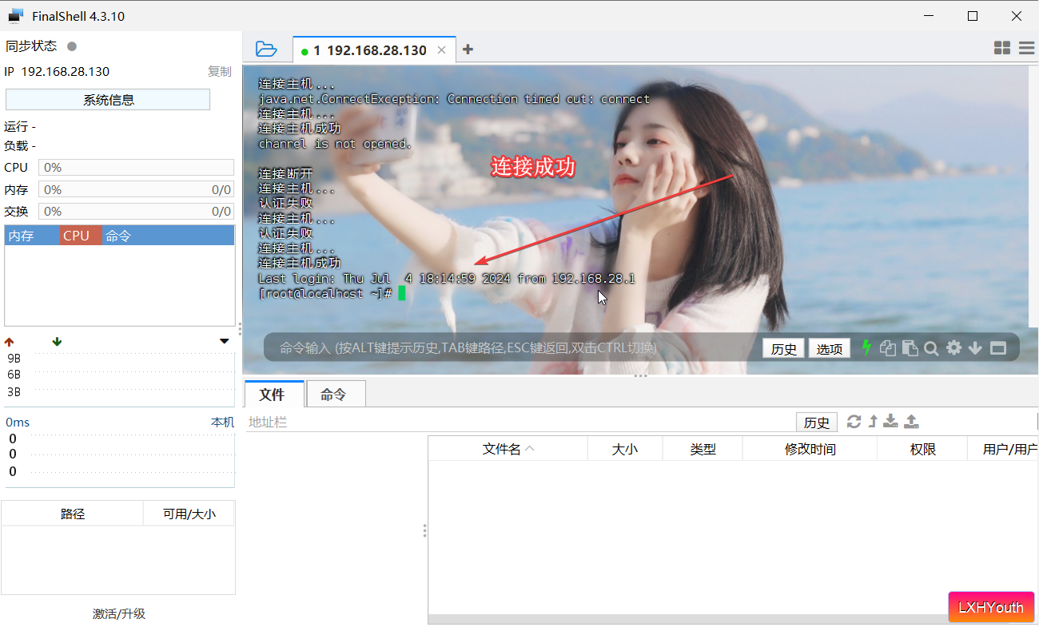Open 选项 options button
Viewport: 1039px width, 627px height.
pos(830,348)
